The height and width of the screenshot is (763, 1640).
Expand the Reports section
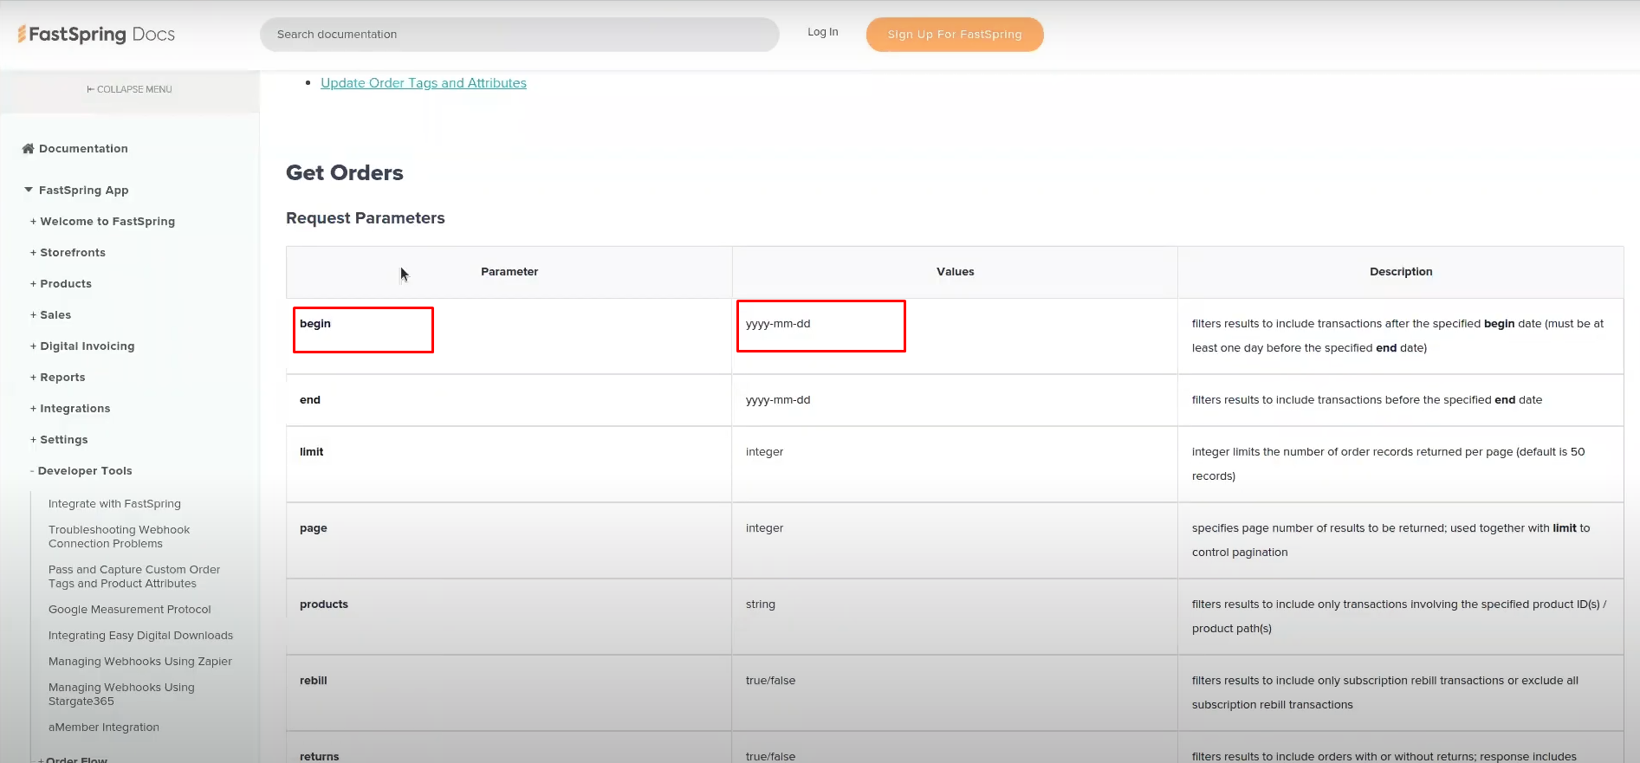coord(57,377)
